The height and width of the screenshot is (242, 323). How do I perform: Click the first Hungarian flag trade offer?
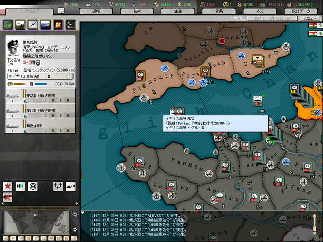[x=315, y=26]
